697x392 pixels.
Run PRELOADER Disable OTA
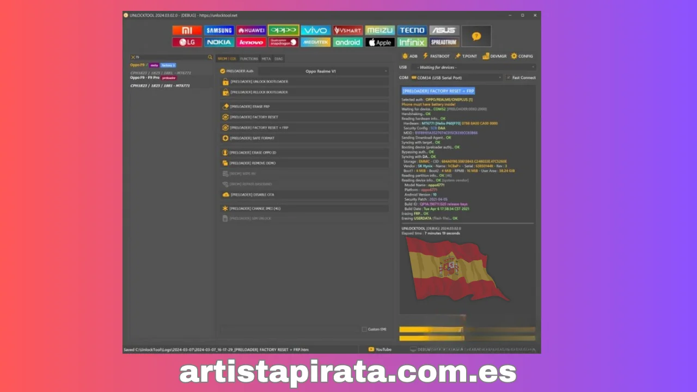(305, 194)
